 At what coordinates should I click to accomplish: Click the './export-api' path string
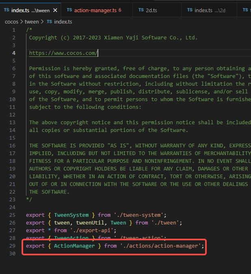click(92, 230)
